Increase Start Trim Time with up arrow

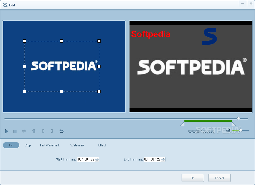coord(97,158)
